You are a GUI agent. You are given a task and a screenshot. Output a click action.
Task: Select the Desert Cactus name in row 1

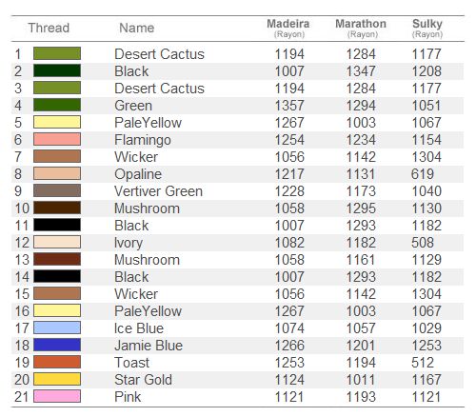(x=159, y=54)
